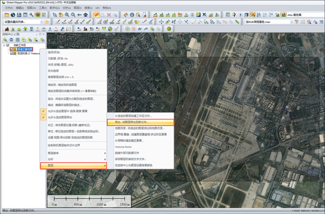Choose 边界框/覆盖 create coverage option
Viewport: 325px width, 214px height.
[x=140, y=134]
